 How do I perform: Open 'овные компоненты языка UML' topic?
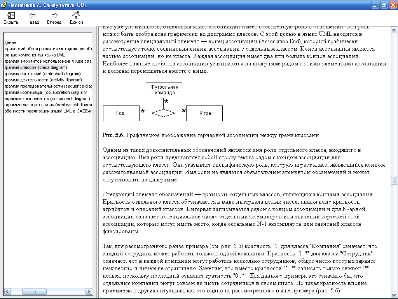(35, 55)
